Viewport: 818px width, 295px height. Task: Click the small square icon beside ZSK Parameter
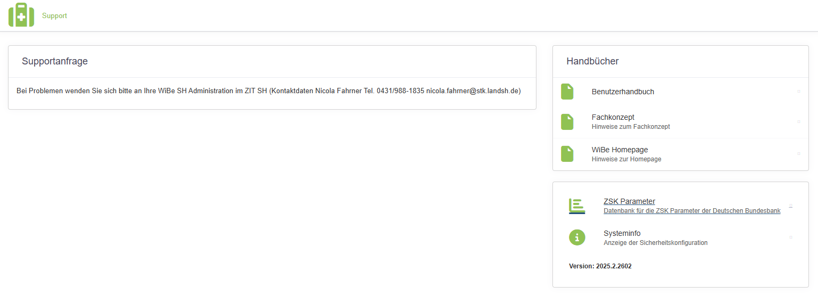coord(790,206)
